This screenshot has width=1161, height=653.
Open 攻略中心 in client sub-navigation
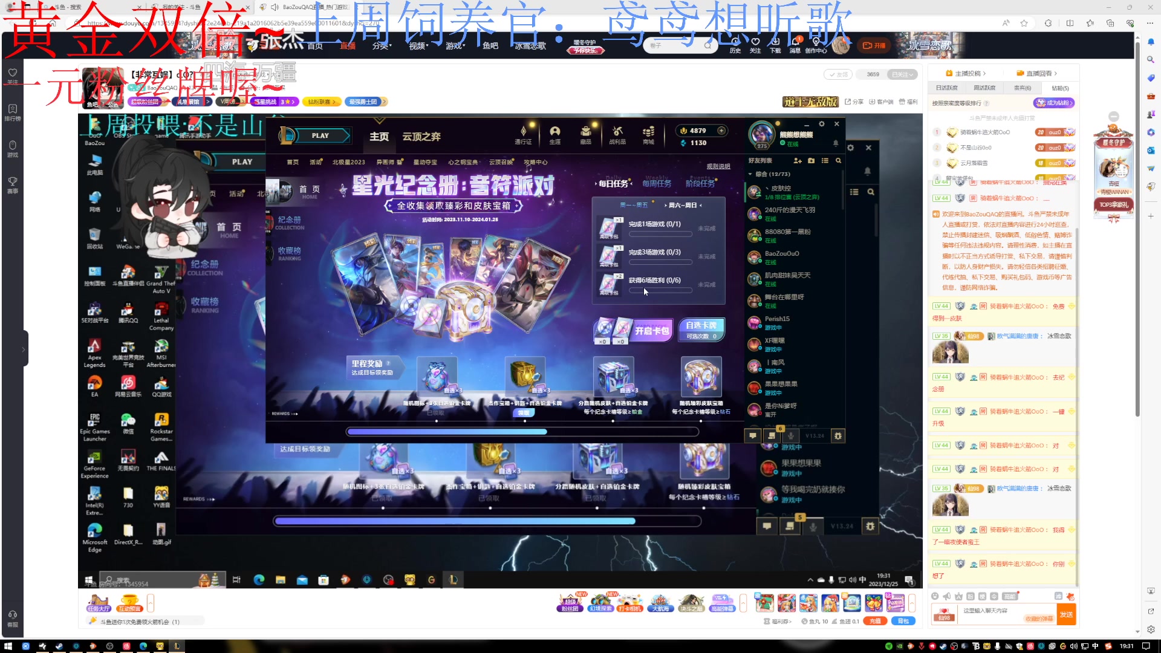[535, 162]
